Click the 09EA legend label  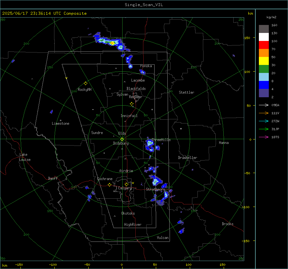tap(275, 105)
